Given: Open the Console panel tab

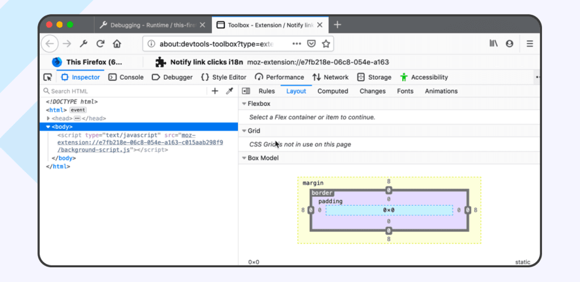Looking at the screenshot, I should [x=126, y=77].
